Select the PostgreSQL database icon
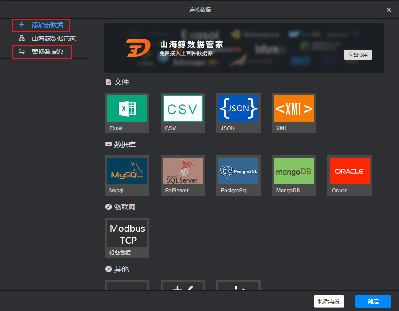This screenshot has width=399, height=311. point(238,171)
